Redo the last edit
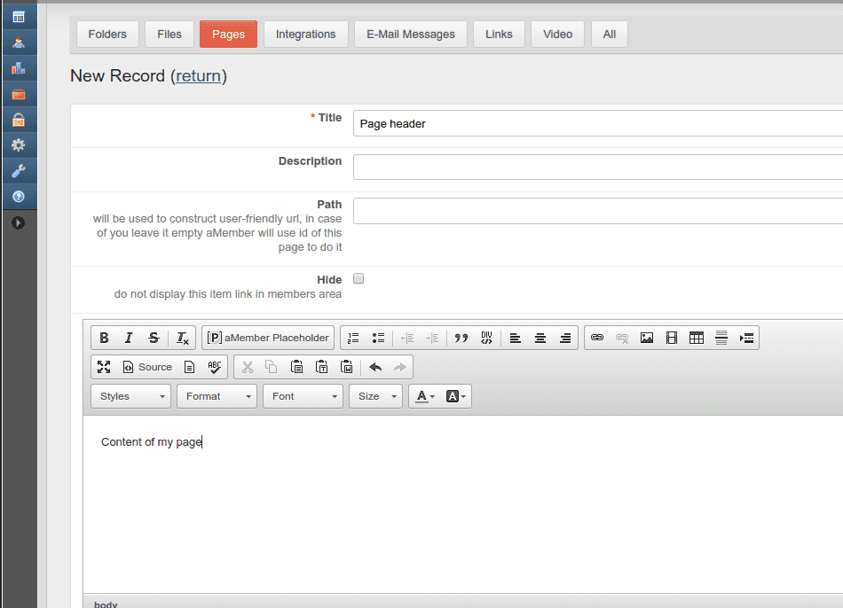Image resolution: width=843 pixels, height=608 pixels. [400, 367]
